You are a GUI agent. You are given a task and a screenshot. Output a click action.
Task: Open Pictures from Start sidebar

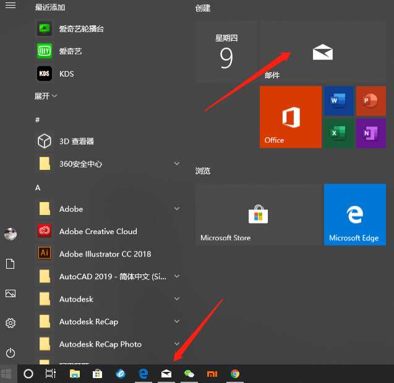[x=11, y=293]
